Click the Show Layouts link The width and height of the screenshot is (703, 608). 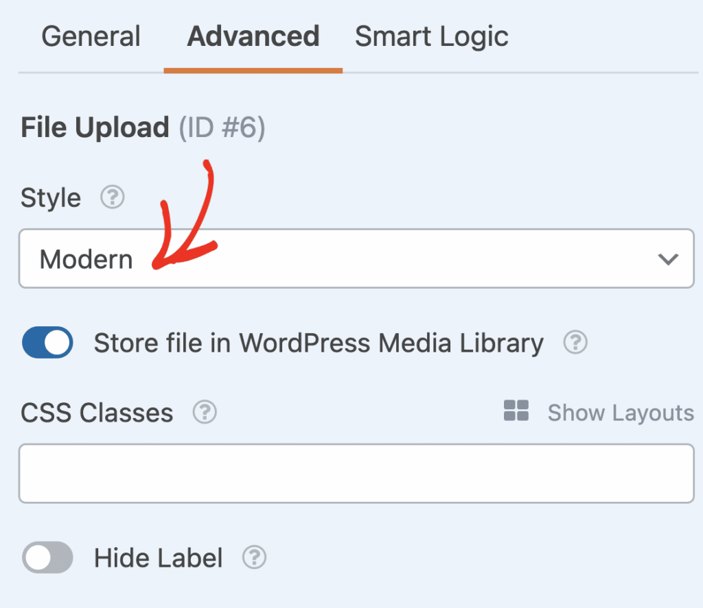point(620,412)
